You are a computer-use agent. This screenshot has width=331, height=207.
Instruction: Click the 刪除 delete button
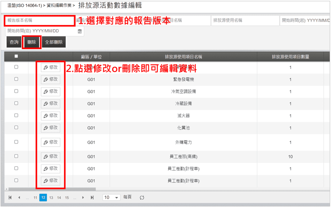(32, 42)
